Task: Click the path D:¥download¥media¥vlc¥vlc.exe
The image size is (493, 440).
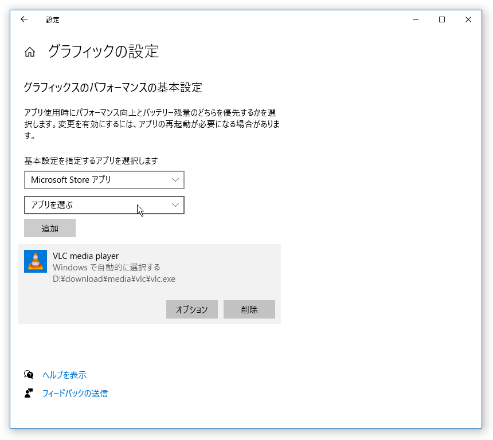Action: [x=114, y=279]
